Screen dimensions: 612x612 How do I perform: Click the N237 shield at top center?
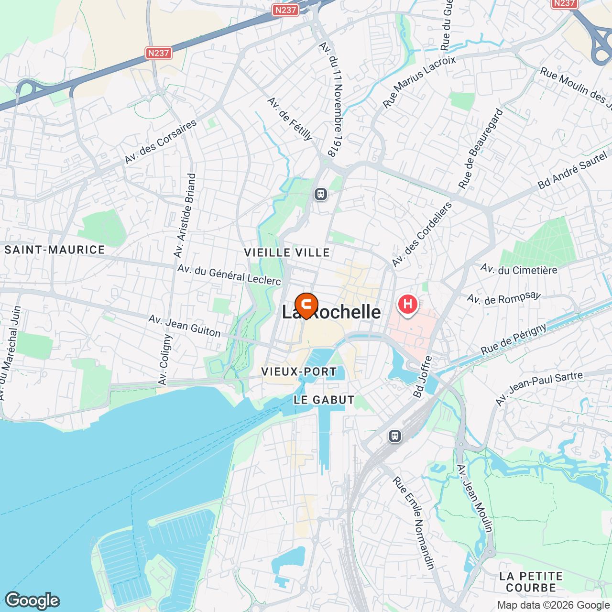[285, 10]
